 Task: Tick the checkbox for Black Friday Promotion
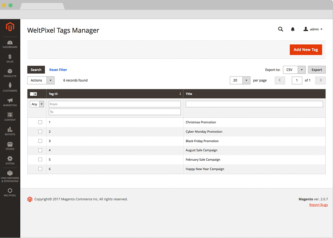point(40,141)
